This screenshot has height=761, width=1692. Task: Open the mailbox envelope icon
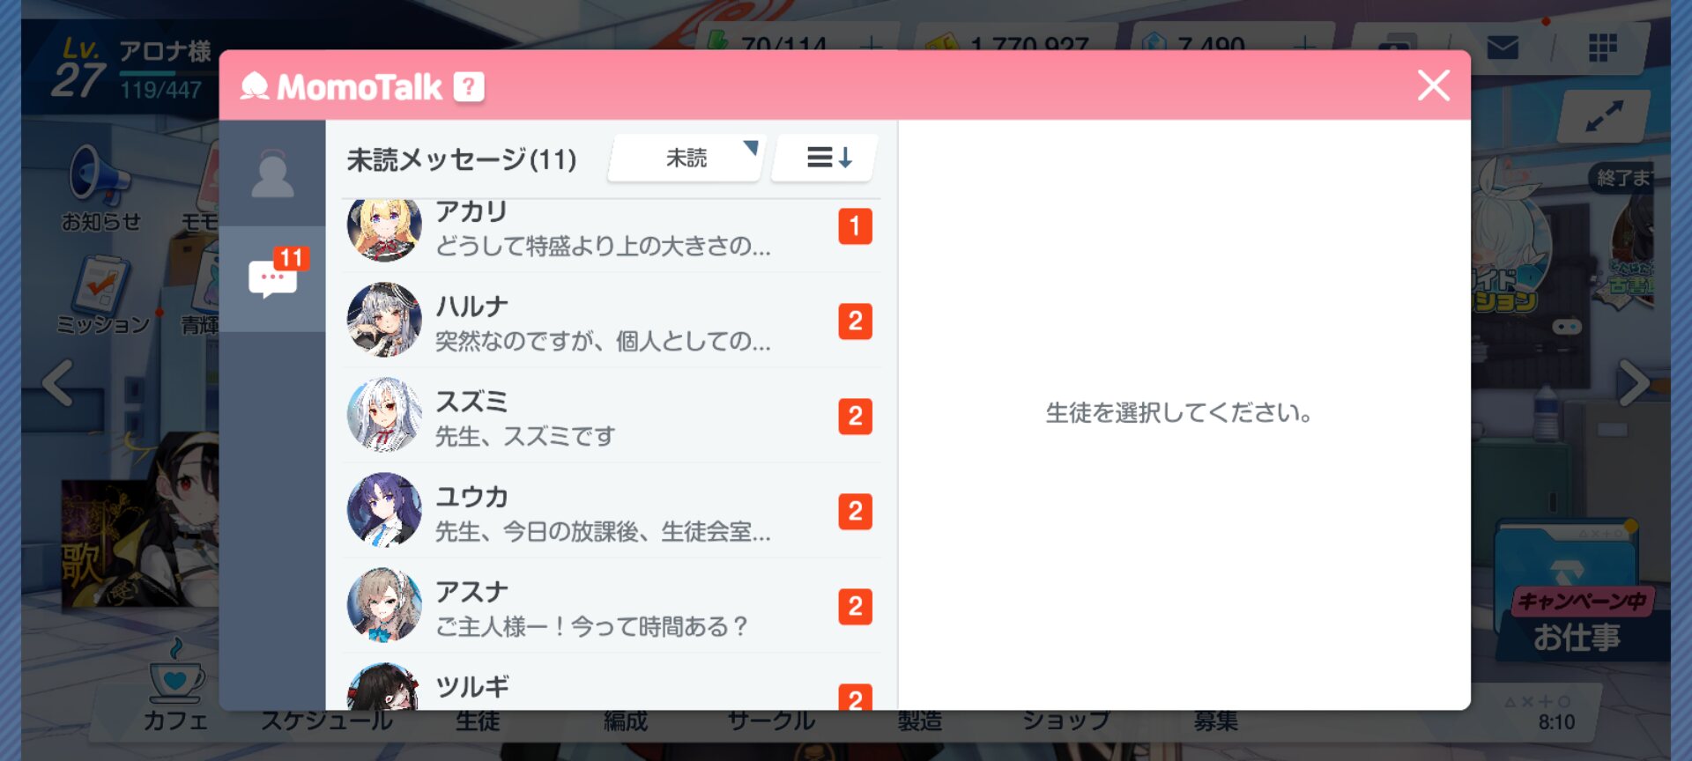(x=1503, y=47)
